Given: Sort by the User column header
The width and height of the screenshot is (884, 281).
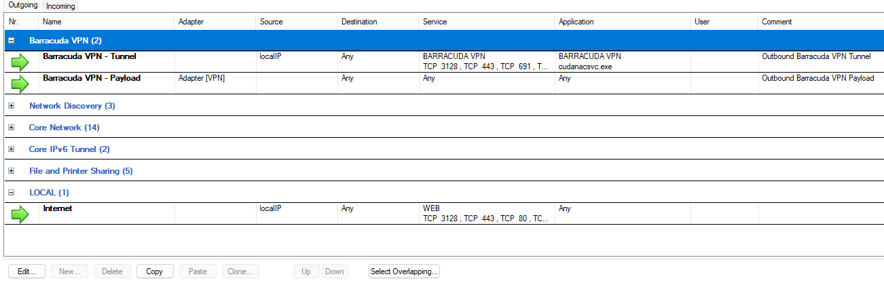Looking at the screenshot, I should [724, 22].
